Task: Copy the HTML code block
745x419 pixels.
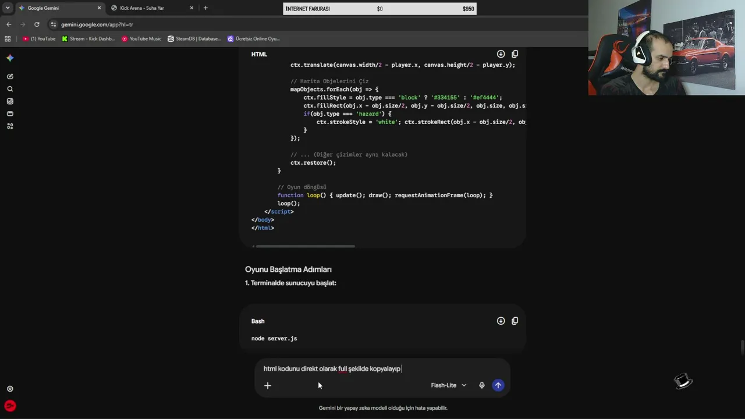Action: coord(515,54)
